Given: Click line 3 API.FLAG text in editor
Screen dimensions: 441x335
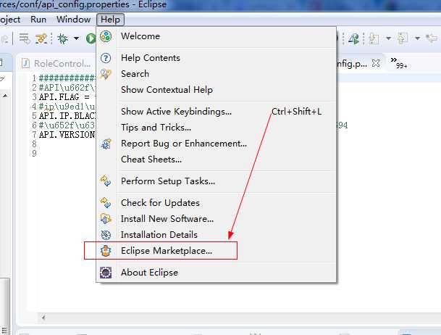Looking at the screenshot, I should click(64, 97).
